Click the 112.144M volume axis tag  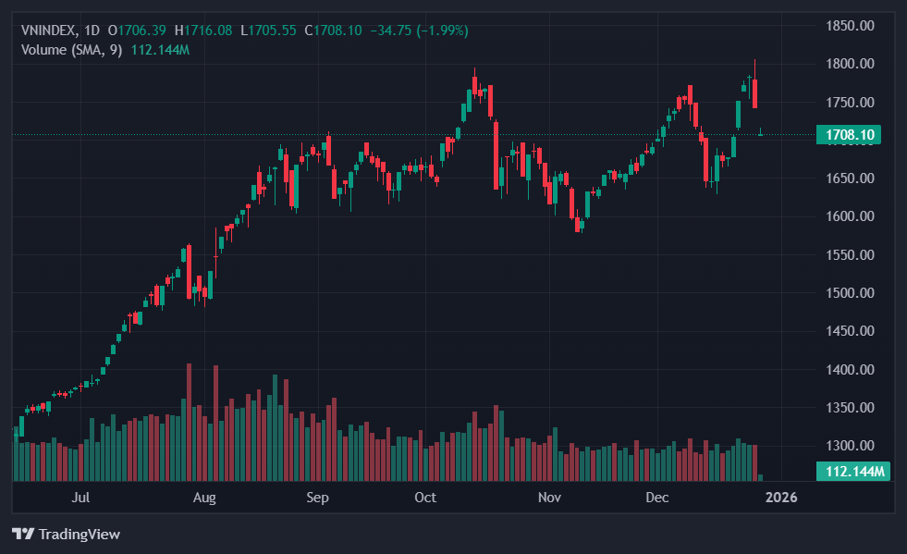[848, 472]
